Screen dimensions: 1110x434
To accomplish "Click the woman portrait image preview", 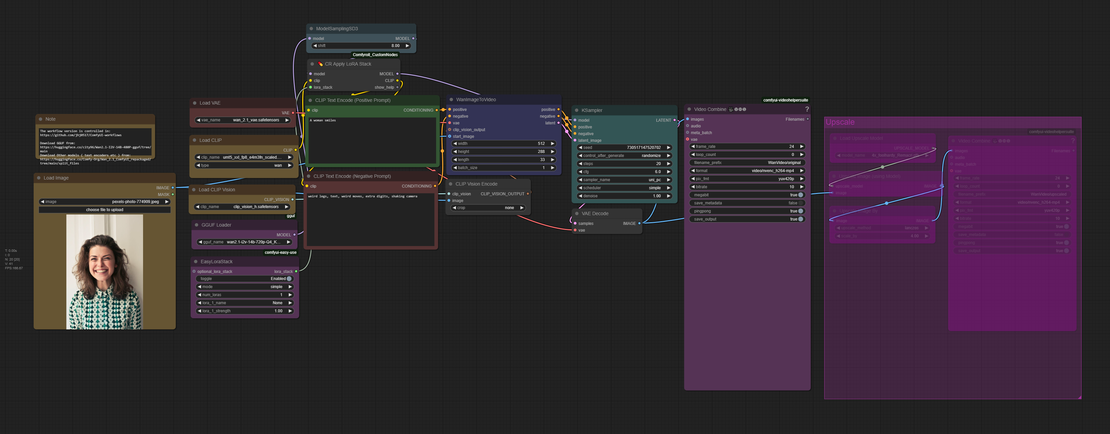I will [x=105, y=272].
